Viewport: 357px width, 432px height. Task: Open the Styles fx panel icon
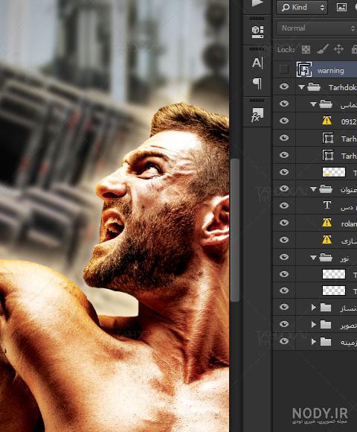click(x=257, y=115)
